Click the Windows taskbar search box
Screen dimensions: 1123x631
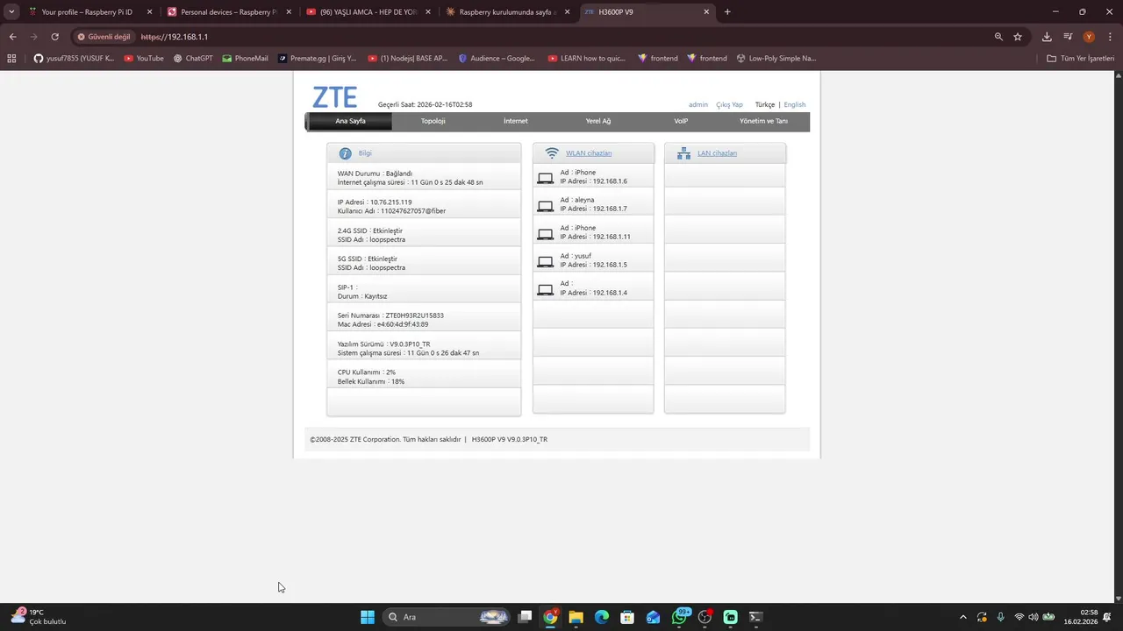[447, 617]
